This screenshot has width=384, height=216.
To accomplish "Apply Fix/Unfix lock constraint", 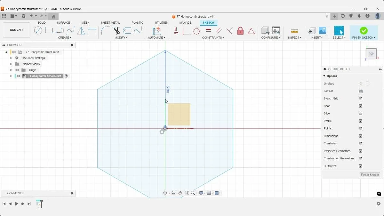I will point(240,31).
